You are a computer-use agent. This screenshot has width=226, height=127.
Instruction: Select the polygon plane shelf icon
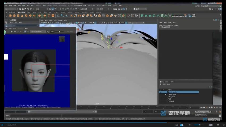(x=30, y=16)
